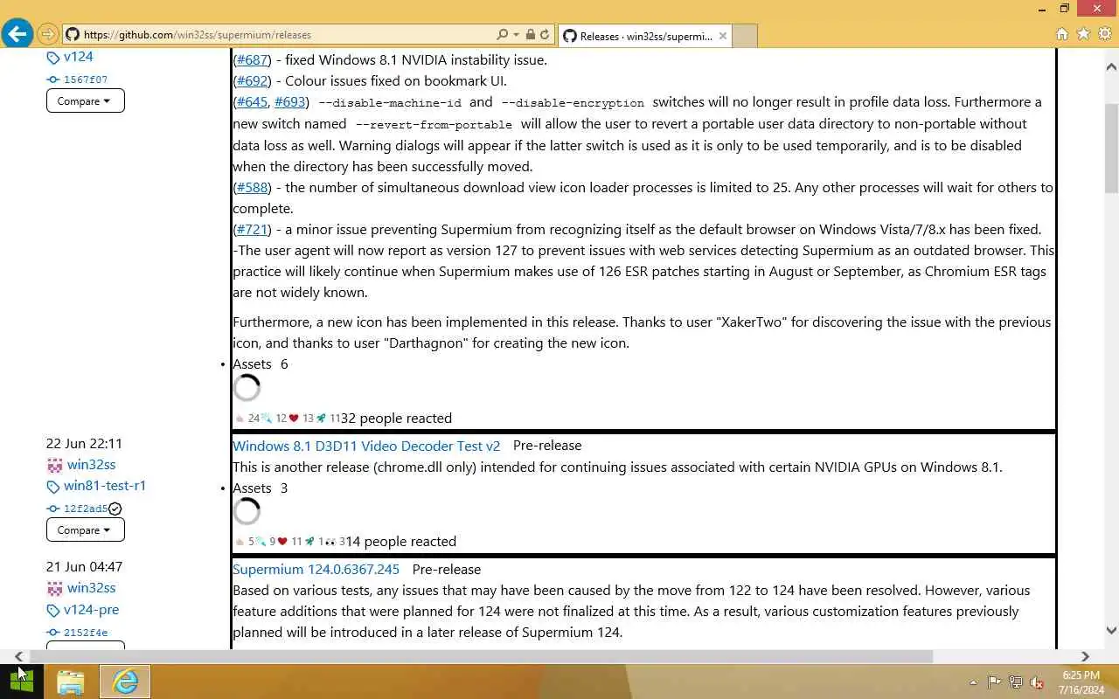Viewport: 1119px width, 699px height.
Task: Open the Tools gear menu
Action: coord(1104,34)
